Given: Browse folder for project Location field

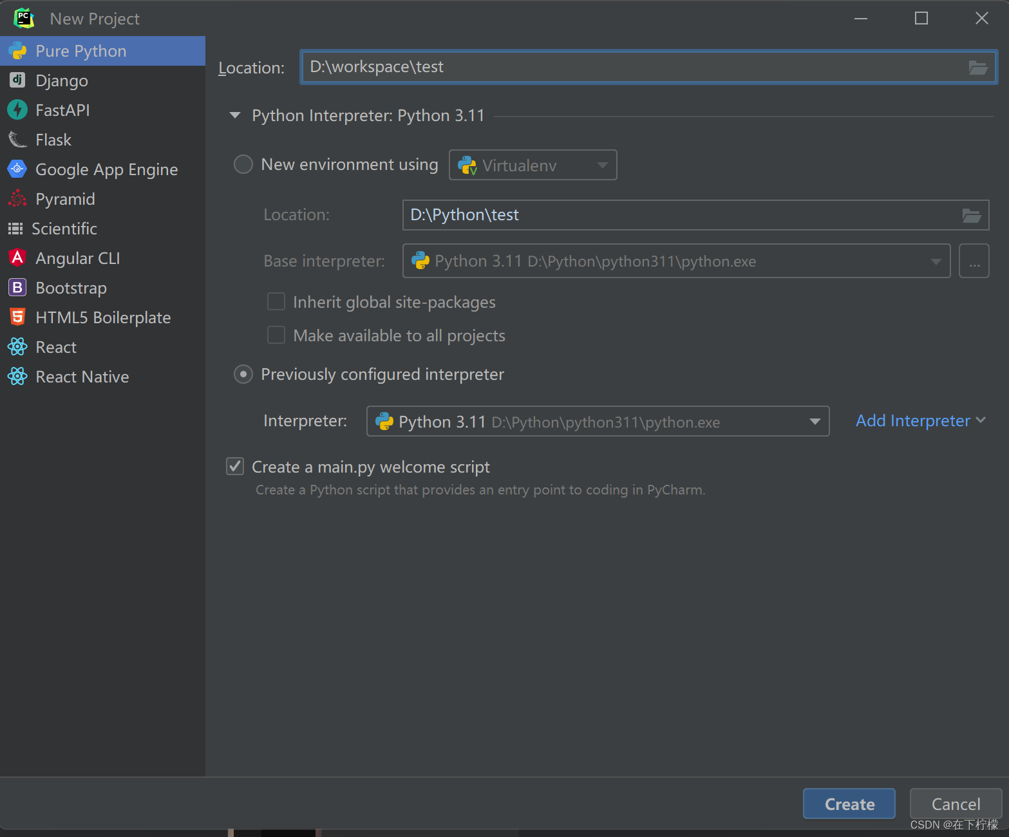Looking at the screenshot, I should (978, 67).
